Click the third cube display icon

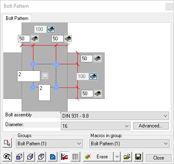click(x=41, y=157)
